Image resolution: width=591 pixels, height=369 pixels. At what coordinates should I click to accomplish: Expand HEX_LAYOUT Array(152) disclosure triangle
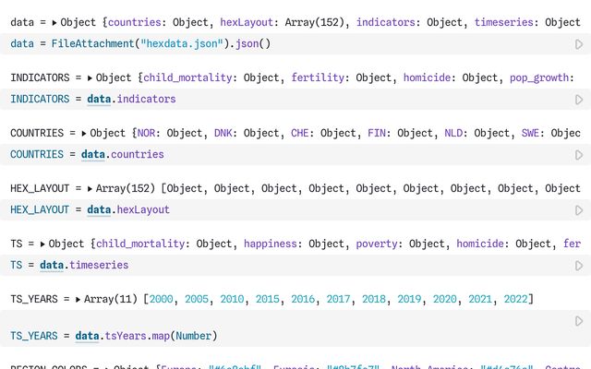click(x=90, y=188)
